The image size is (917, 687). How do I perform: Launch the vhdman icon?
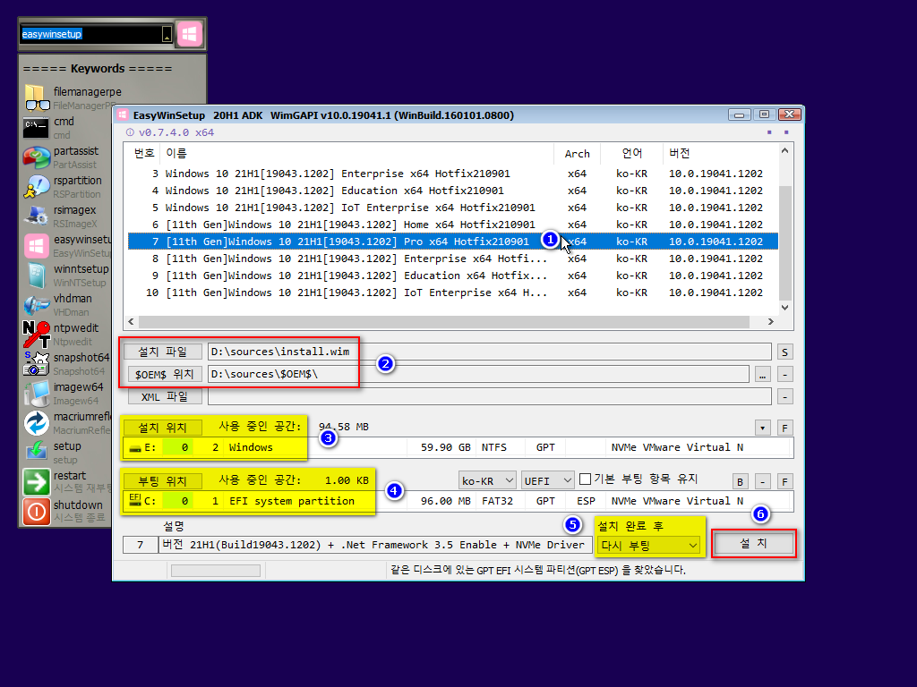[36, 305]
